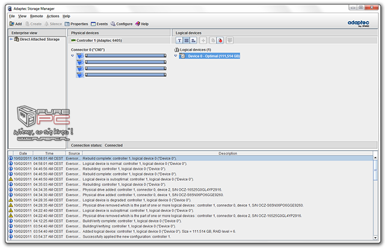Click event log scrollbar down arrow
The height and width of the screenshot is (248, 385).
pyautogui.click(x=375, y=237)
